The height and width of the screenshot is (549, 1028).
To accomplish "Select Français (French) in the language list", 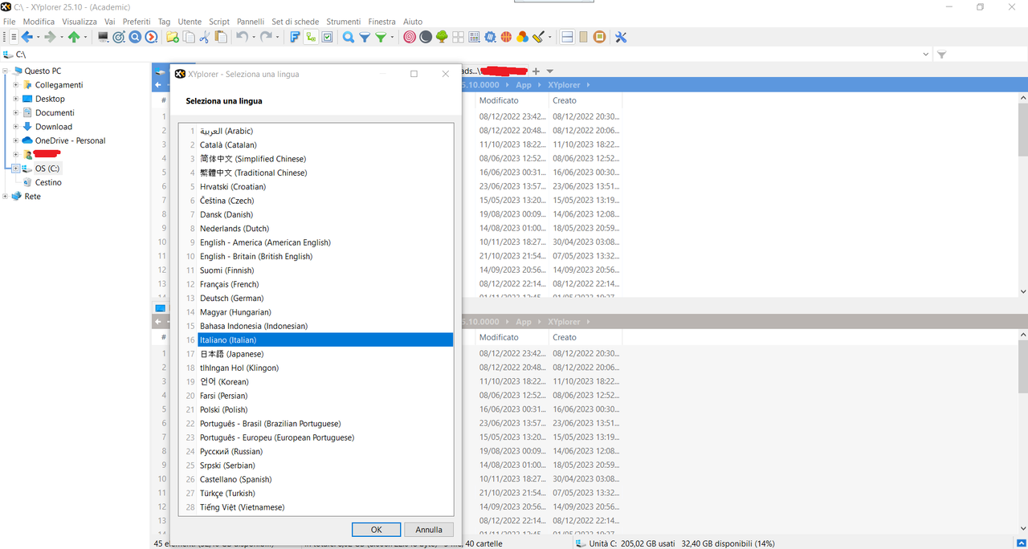I will click(325, 284).
